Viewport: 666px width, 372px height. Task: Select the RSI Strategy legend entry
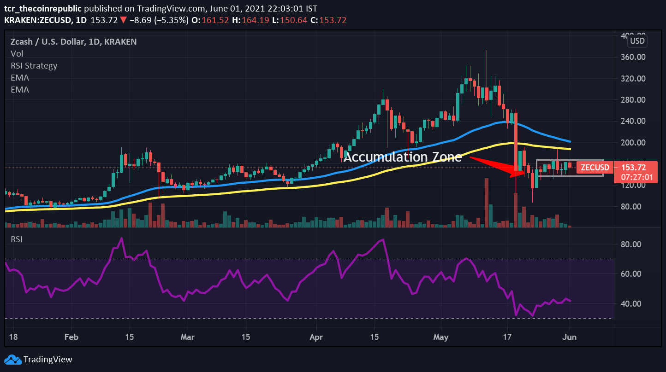click(34, 66)
